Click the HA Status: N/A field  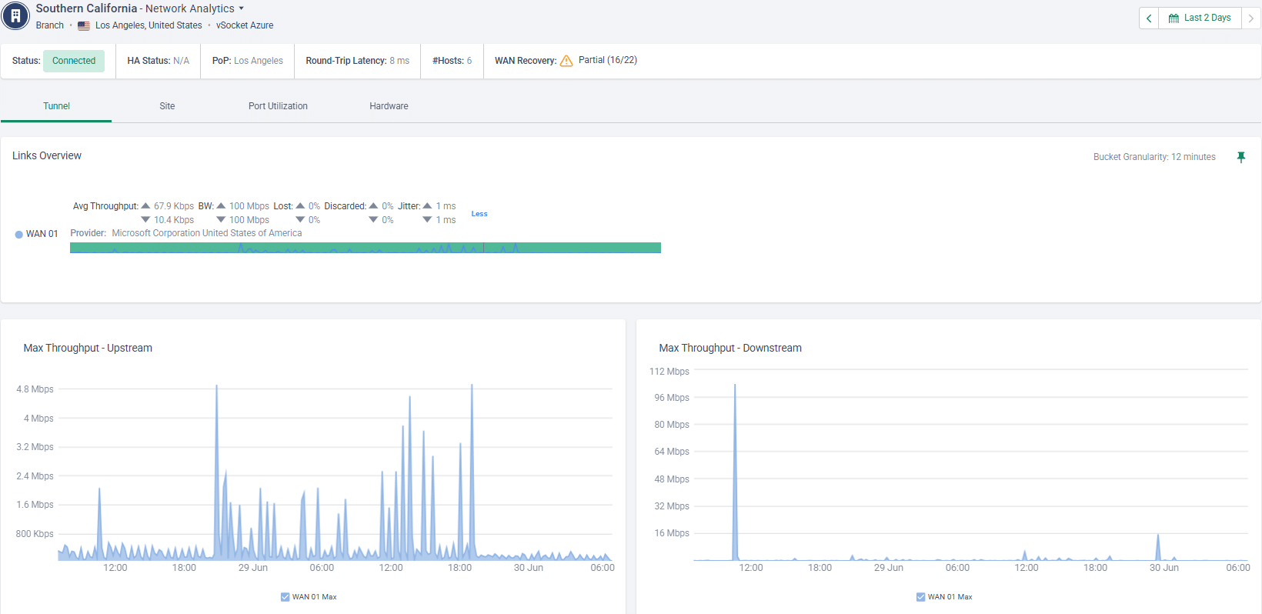(159, 61)
